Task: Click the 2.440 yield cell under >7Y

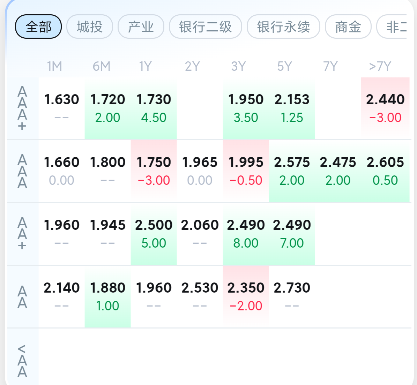Action: coord(385,108)
